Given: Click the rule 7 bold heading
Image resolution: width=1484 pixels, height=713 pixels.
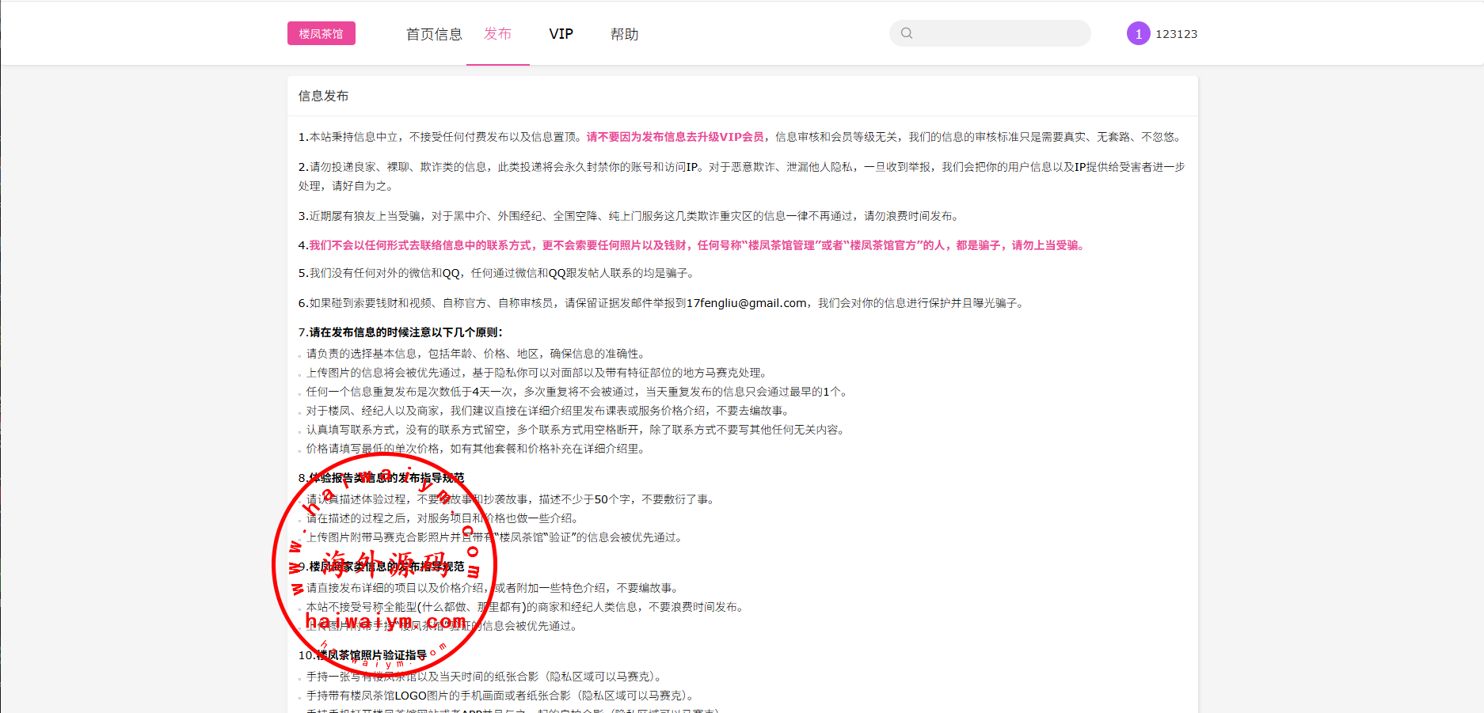Looking at the screenshot, I should tap(401, 332).
